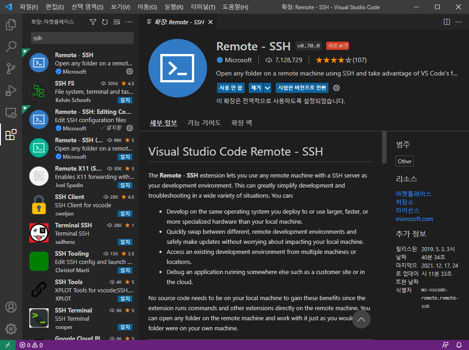Install the Remote X11 extension

click(125, 185)
